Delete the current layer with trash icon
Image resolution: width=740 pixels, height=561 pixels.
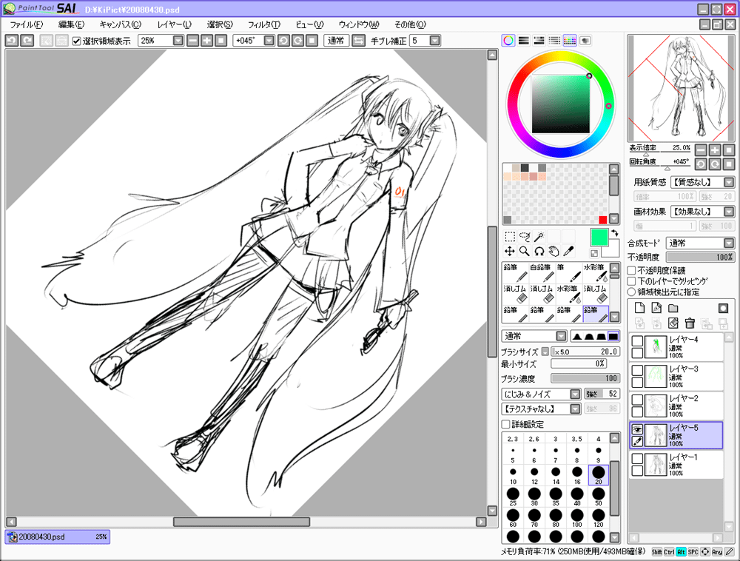coord(690,323)
